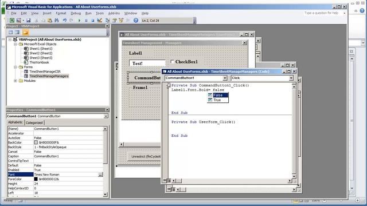The height and width of the screenshot is (206, 367).
Task: Switch to Procedure View in code window
Action: tap(165, 181)
